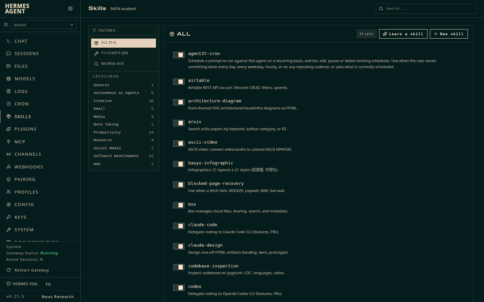This screenshot has height=302, width=484.
Task: Filter by Email category
Action: click(123, 109)
